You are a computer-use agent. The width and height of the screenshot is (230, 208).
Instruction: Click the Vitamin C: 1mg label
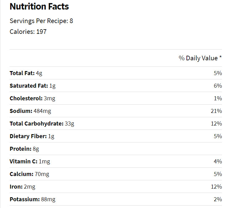point(30,162)
